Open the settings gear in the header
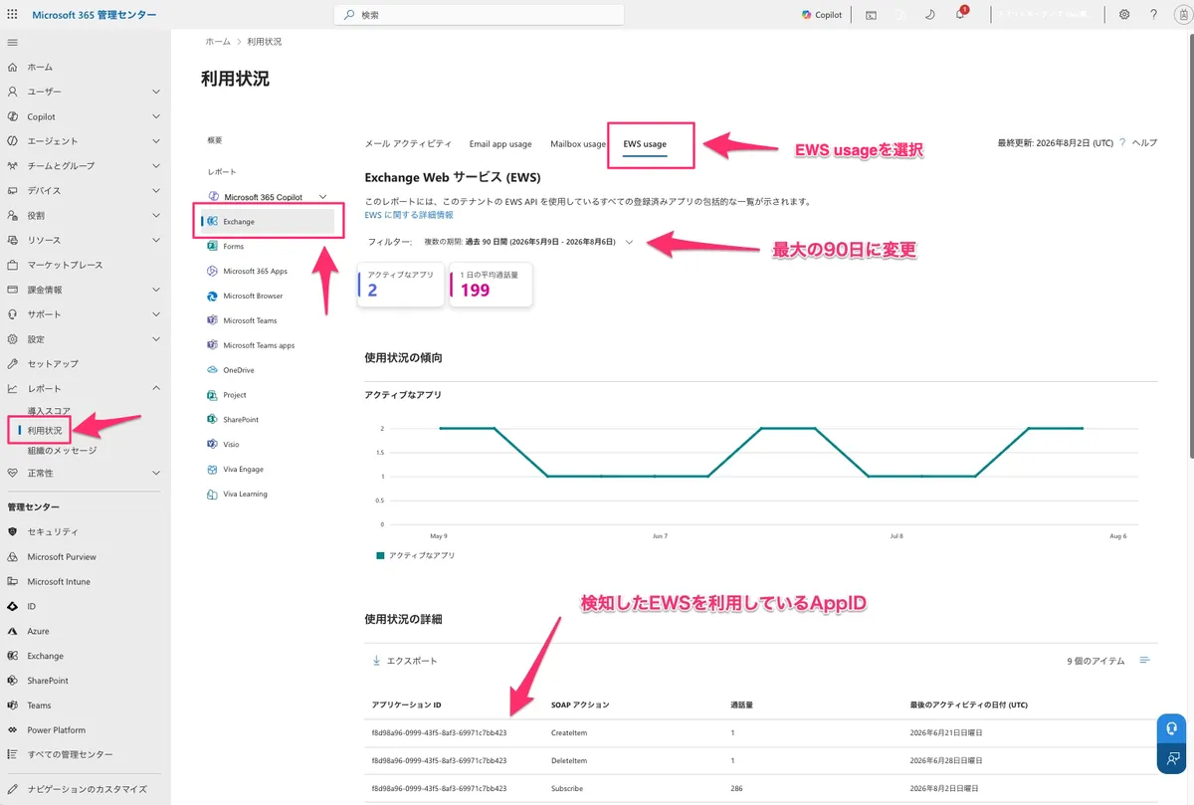 (1124, 15)
